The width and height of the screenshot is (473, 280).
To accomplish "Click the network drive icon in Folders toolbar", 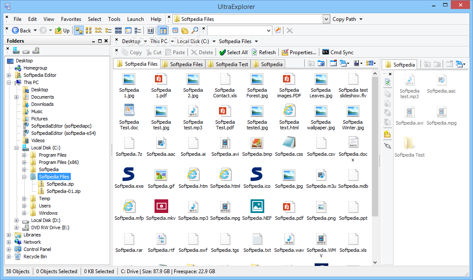I will (36, 50).
